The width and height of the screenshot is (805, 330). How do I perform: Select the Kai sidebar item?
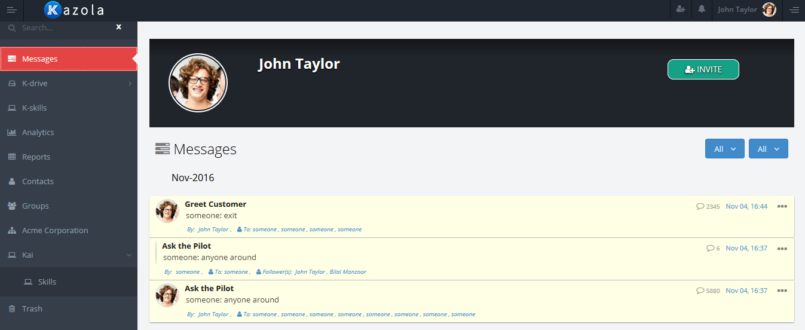(69, 255)
